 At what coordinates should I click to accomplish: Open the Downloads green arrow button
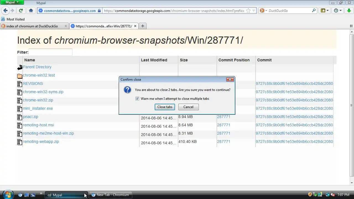(x=348, y=11)
